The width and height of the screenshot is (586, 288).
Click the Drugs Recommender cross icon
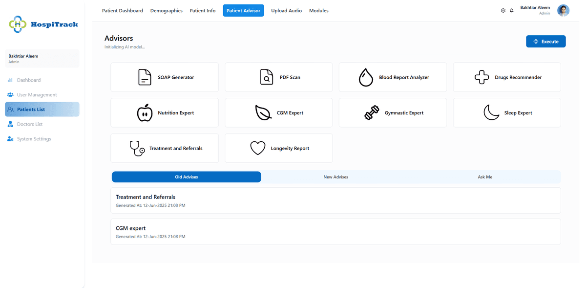coord(481,77)
